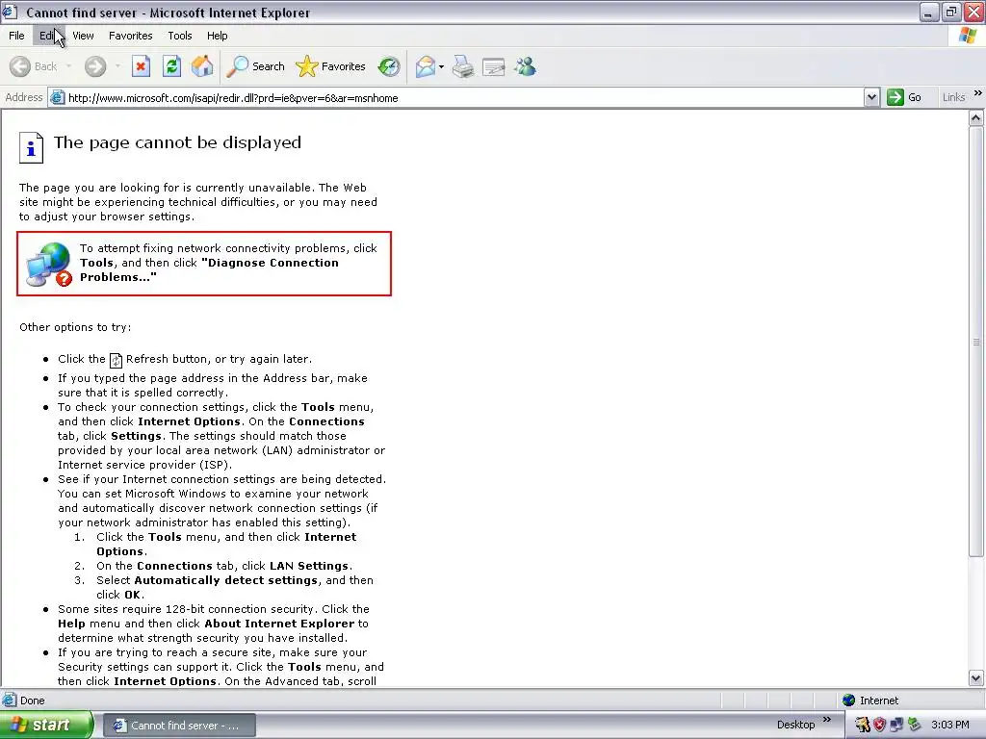Click the Windows flag logo throbber

coord(968,36)
